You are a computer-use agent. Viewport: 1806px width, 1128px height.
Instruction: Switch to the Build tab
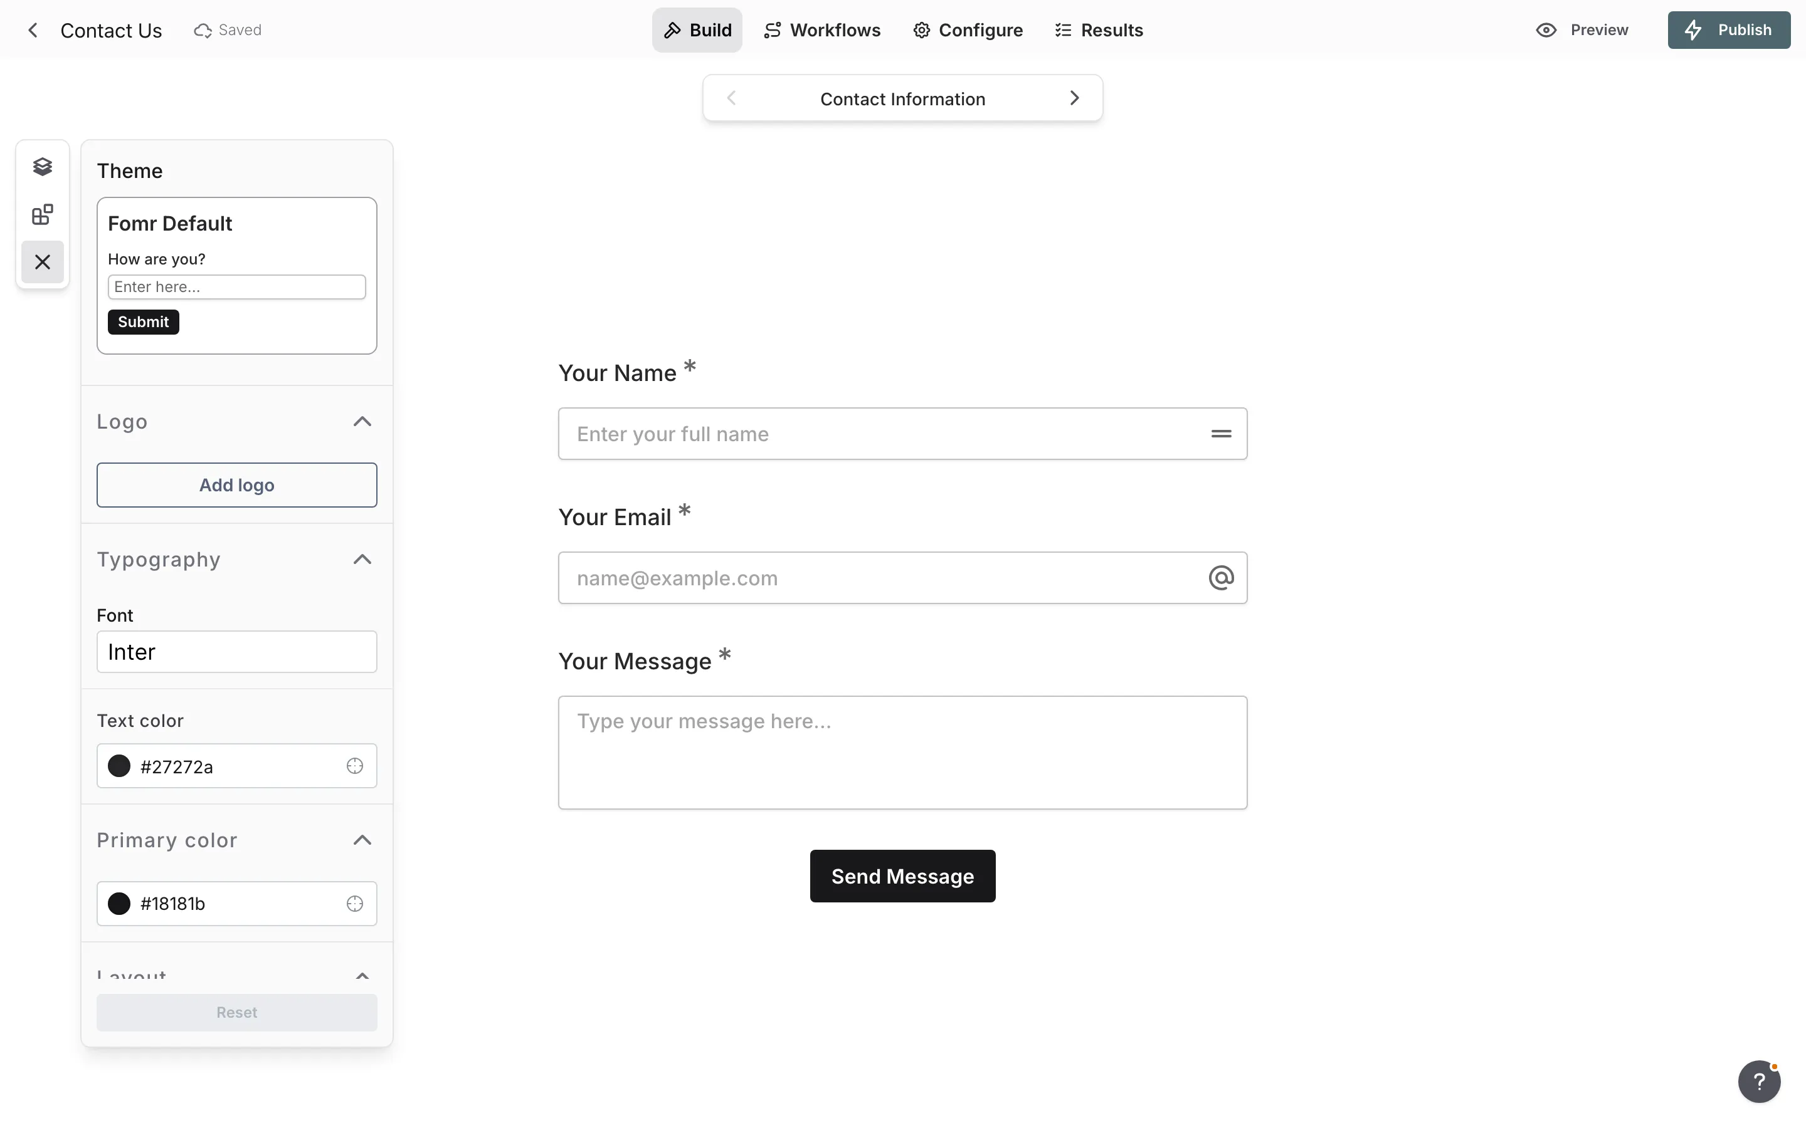697,30
